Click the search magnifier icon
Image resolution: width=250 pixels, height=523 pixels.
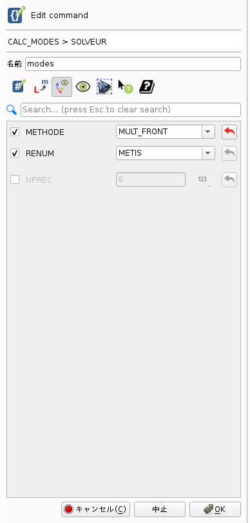click(12, 109)
